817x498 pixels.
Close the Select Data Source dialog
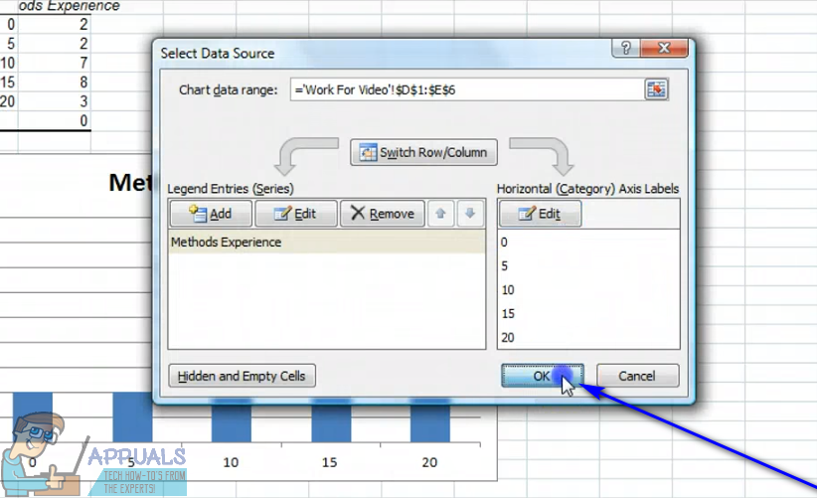click(x=663, y=50)
